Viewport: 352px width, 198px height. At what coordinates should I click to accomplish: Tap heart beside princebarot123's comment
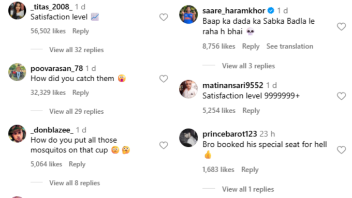pyautogui.click(x=342, y=150)
